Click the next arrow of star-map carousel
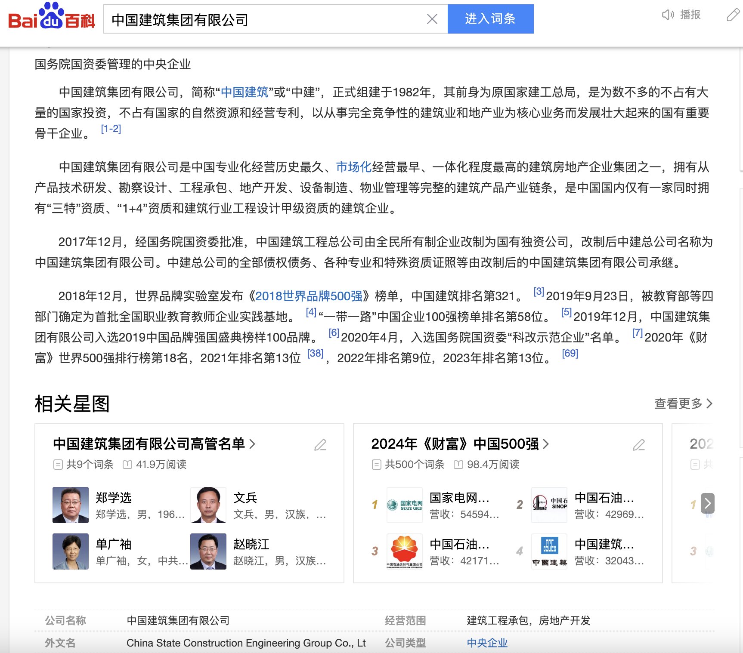The height and width of the screenshot is (653, 743). (708, 503)
